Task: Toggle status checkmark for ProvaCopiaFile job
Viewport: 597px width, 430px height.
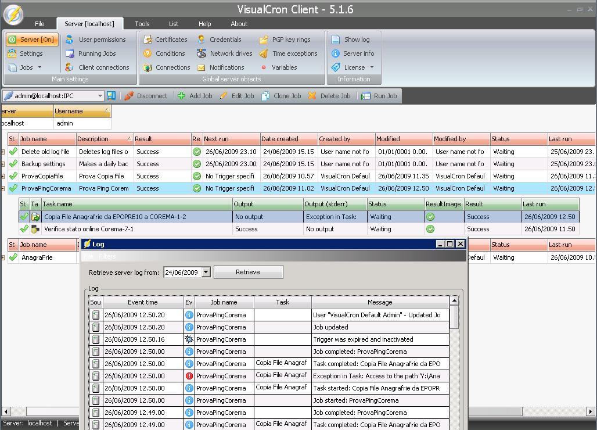Action: click(x=13, y=176)
